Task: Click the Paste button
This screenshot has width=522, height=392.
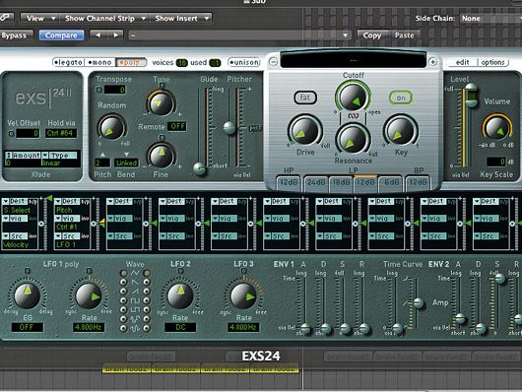Action: click(x=404, y=35)
